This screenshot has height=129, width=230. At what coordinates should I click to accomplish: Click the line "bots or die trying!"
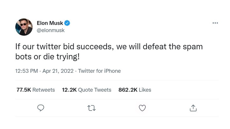coord(47,57)
